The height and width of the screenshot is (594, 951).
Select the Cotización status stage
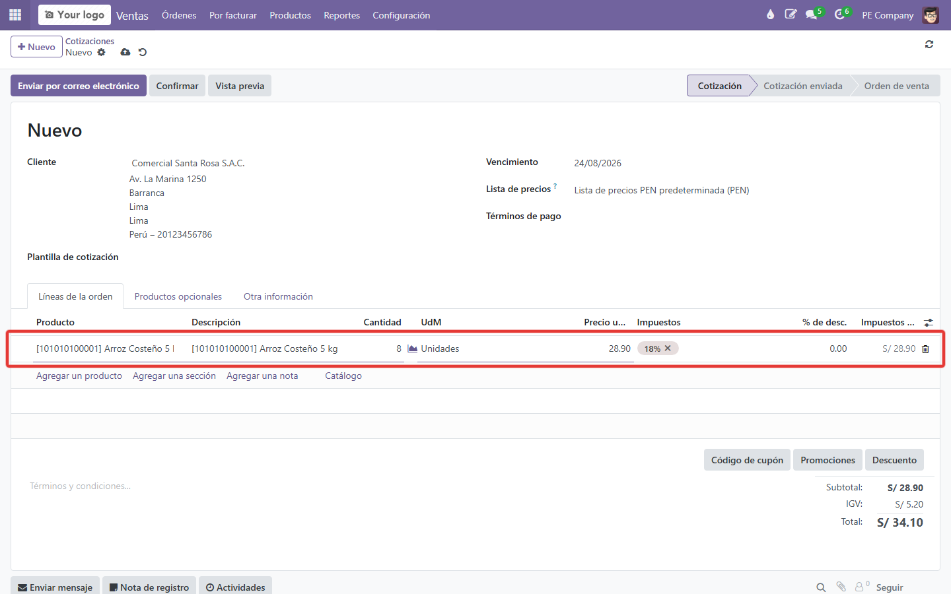719,86
